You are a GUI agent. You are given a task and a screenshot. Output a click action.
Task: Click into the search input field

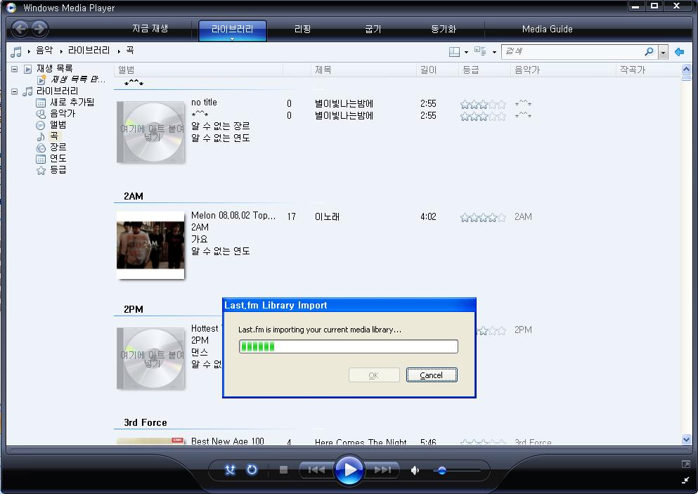click(x=574, y=51)
